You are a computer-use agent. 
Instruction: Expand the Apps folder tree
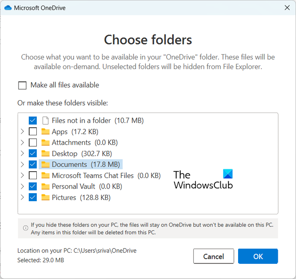(x=22, y=131)
